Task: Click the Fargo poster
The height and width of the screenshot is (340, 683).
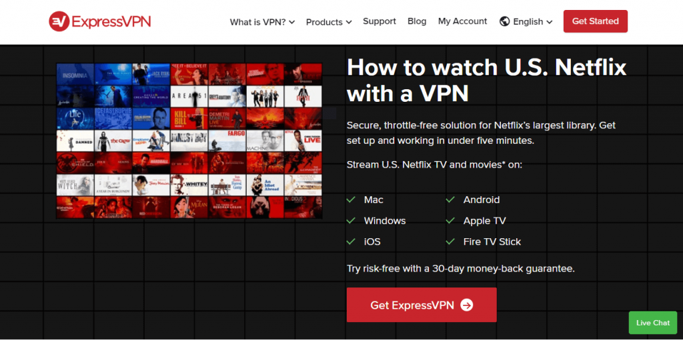Action: 227,140
